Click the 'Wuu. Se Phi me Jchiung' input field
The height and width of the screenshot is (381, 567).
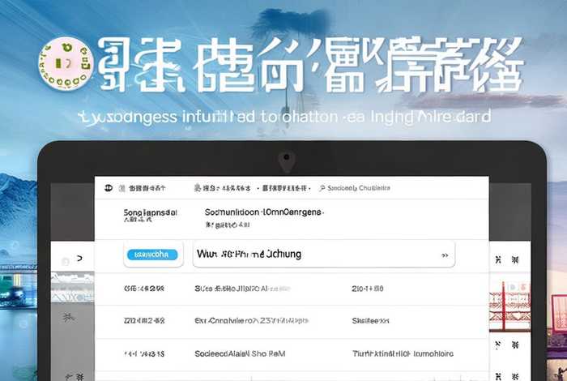(324, 255)
